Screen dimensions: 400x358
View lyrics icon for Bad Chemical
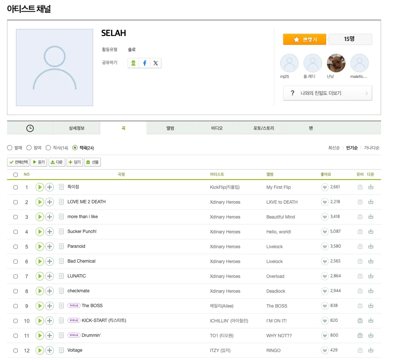tap(61, 261)
